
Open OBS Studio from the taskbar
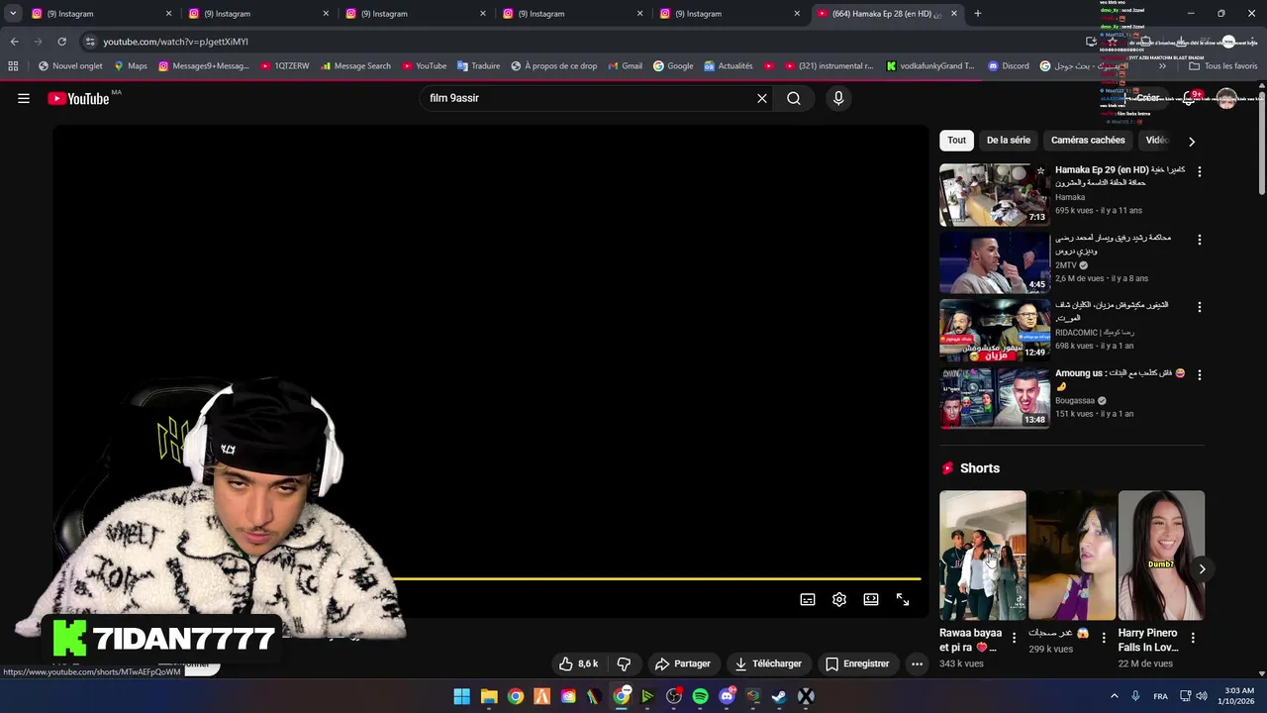[x=674, y=696]
